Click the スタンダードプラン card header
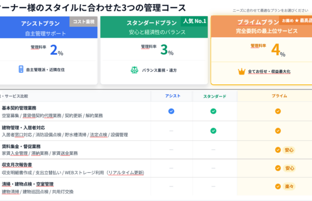The image size is (312, 201). [154, 27]
